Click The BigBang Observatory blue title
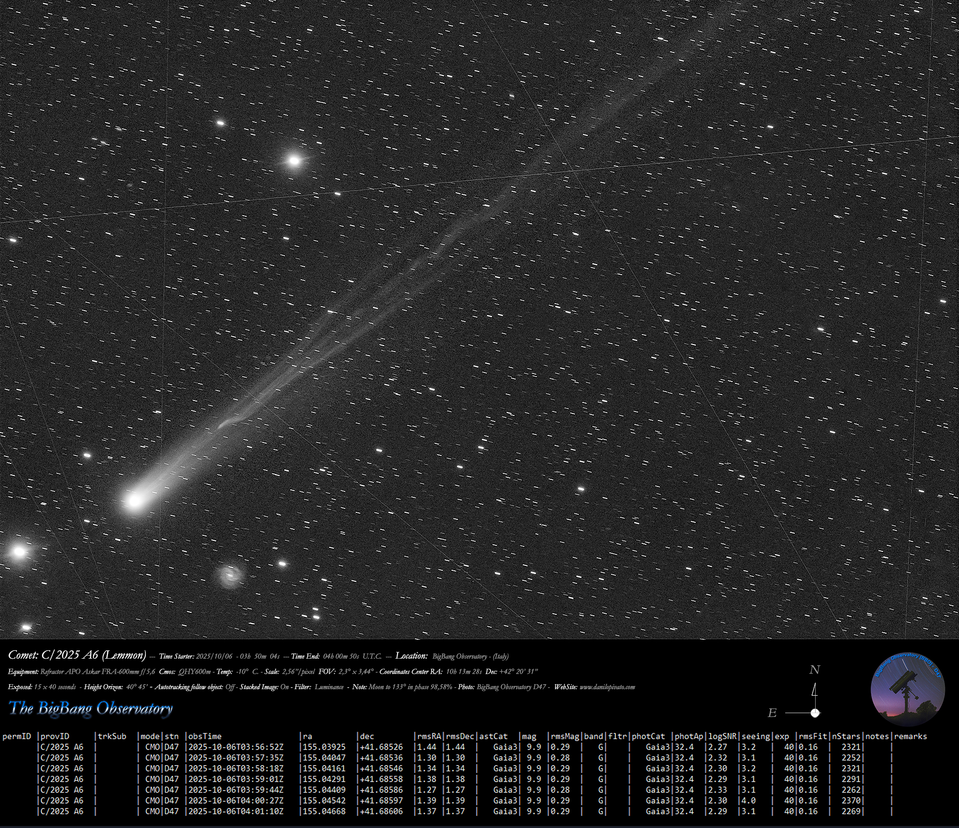The height and width of the screenshot is (828, 959). (91, 708)
